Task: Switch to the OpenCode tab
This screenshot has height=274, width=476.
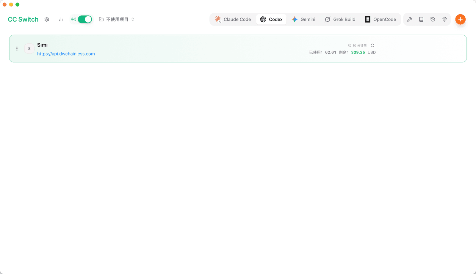Action: click(x=381, y=19)
